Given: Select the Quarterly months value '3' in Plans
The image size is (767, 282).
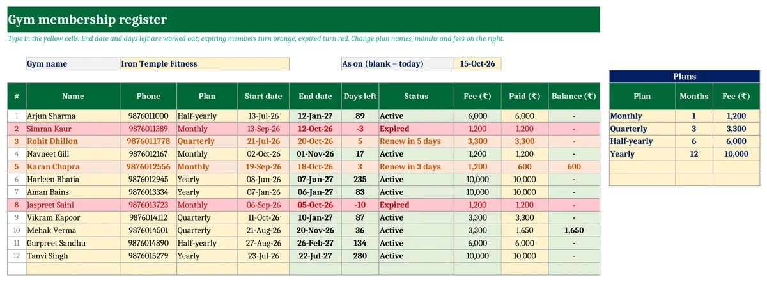Looking at the screenshot, I should [694, 129].
